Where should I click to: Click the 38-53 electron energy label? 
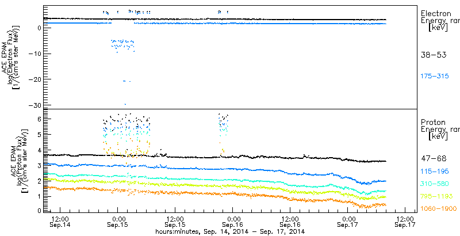point(434,55)
